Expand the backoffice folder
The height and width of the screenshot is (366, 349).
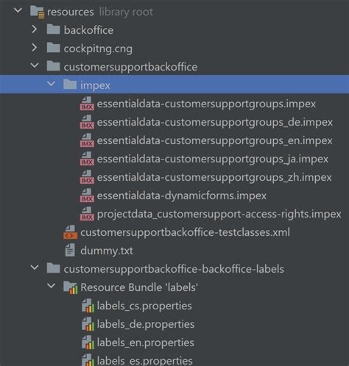click(35, 29)
